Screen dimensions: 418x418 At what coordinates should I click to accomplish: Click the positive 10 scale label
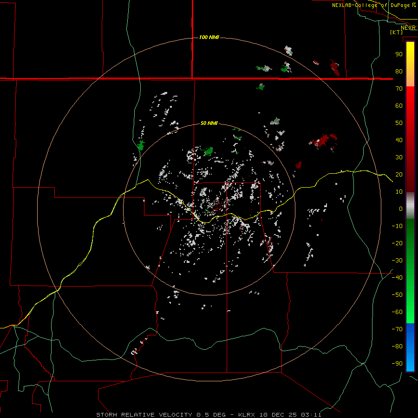(x=399, y=192)
